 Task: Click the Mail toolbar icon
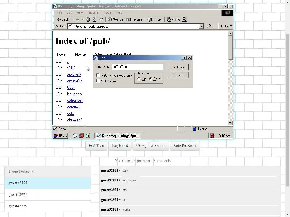click(x=169, y=19)
